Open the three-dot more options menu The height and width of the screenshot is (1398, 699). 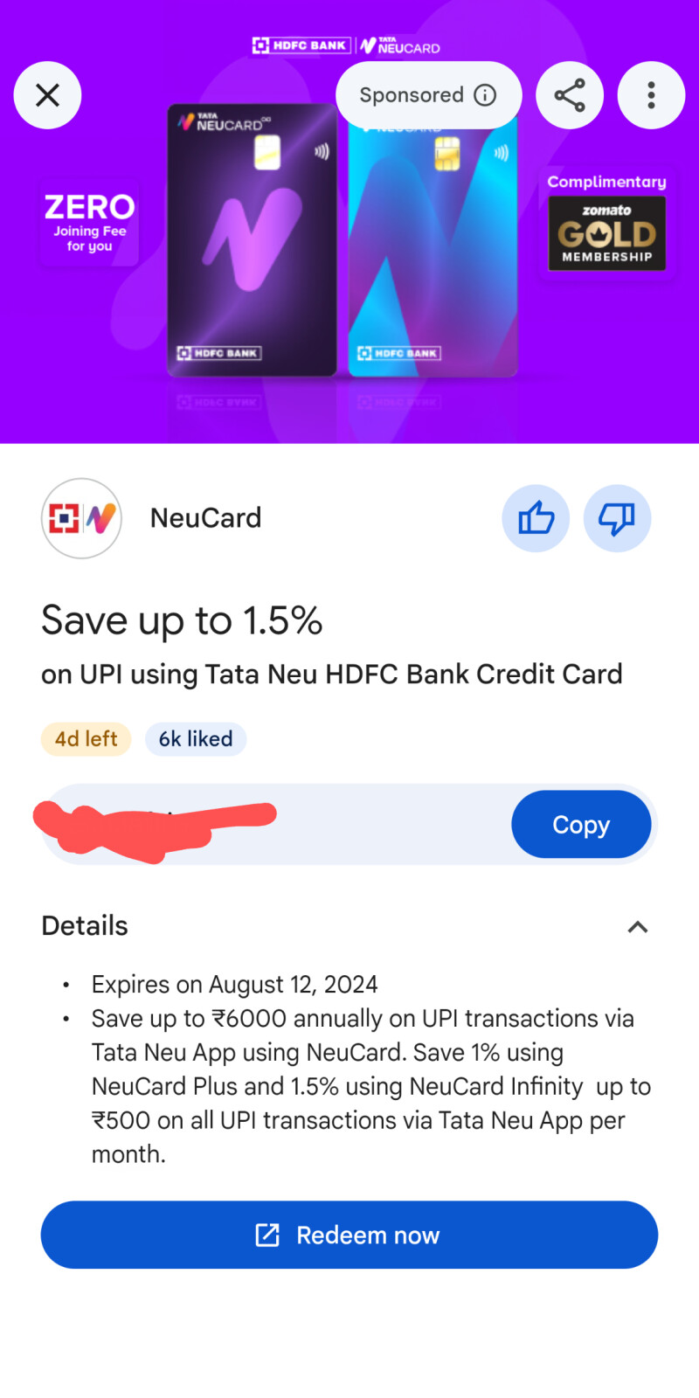pyautogui.click(x=651, y=95)
